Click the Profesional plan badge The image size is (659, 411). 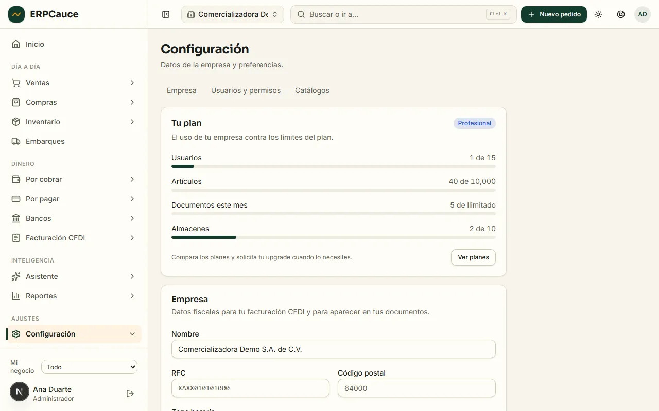[x=475, y=123]
